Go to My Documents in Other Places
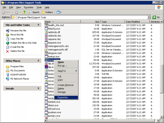Screen dimensions: 164x123 click(x=18, y=71)
